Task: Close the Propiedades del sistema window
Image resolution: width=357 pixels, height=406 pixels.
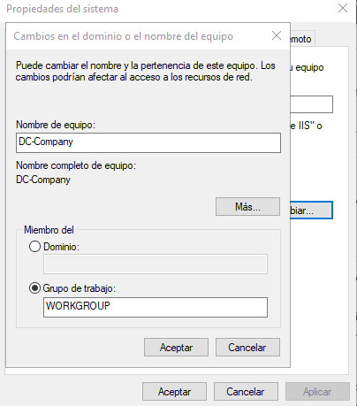Action: (x=343, y=8)
